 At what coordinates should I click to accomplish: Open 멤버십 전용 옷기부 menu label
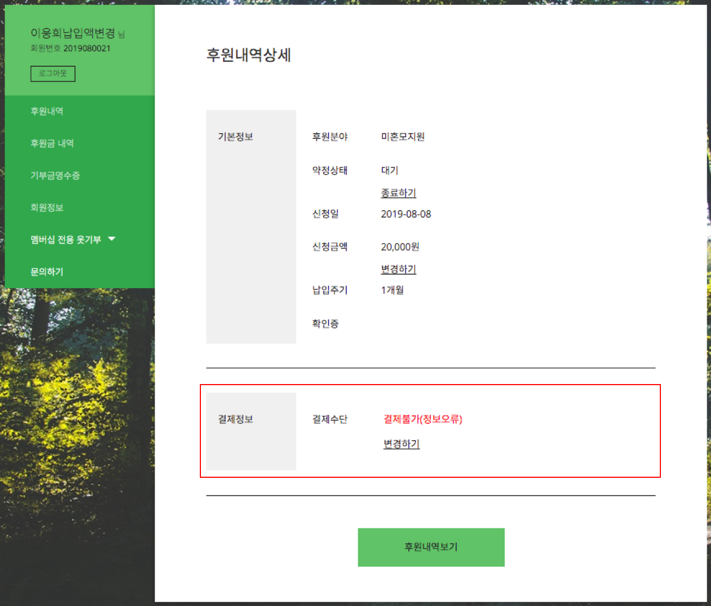[66, 240]
